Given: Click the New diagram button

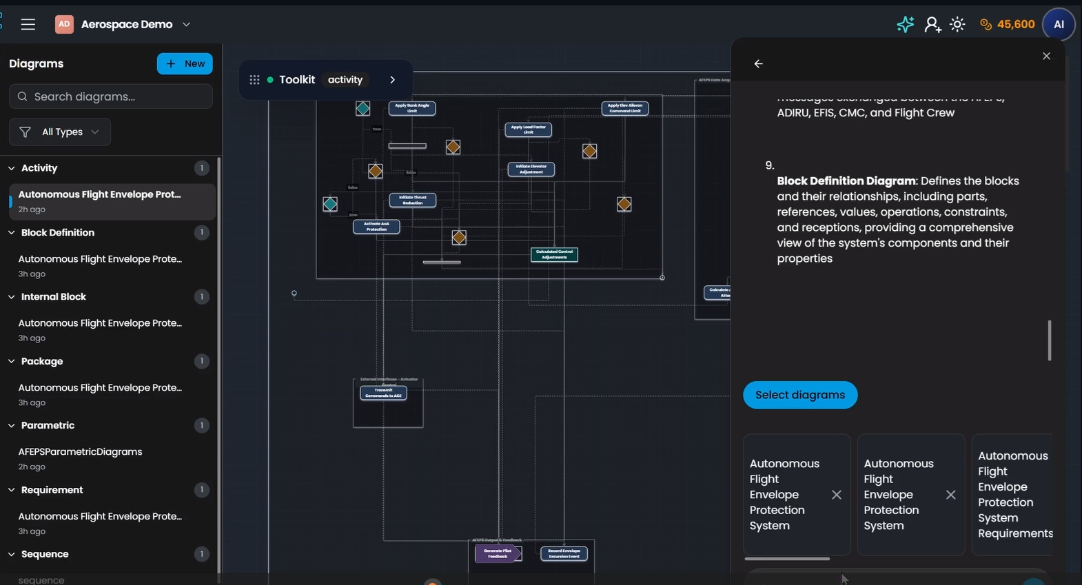Looking at the screenshot, I should pos(185,64).
